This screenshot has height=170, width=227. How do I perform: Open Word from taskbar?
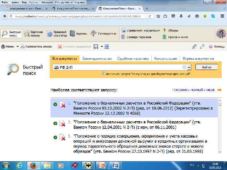115,166
